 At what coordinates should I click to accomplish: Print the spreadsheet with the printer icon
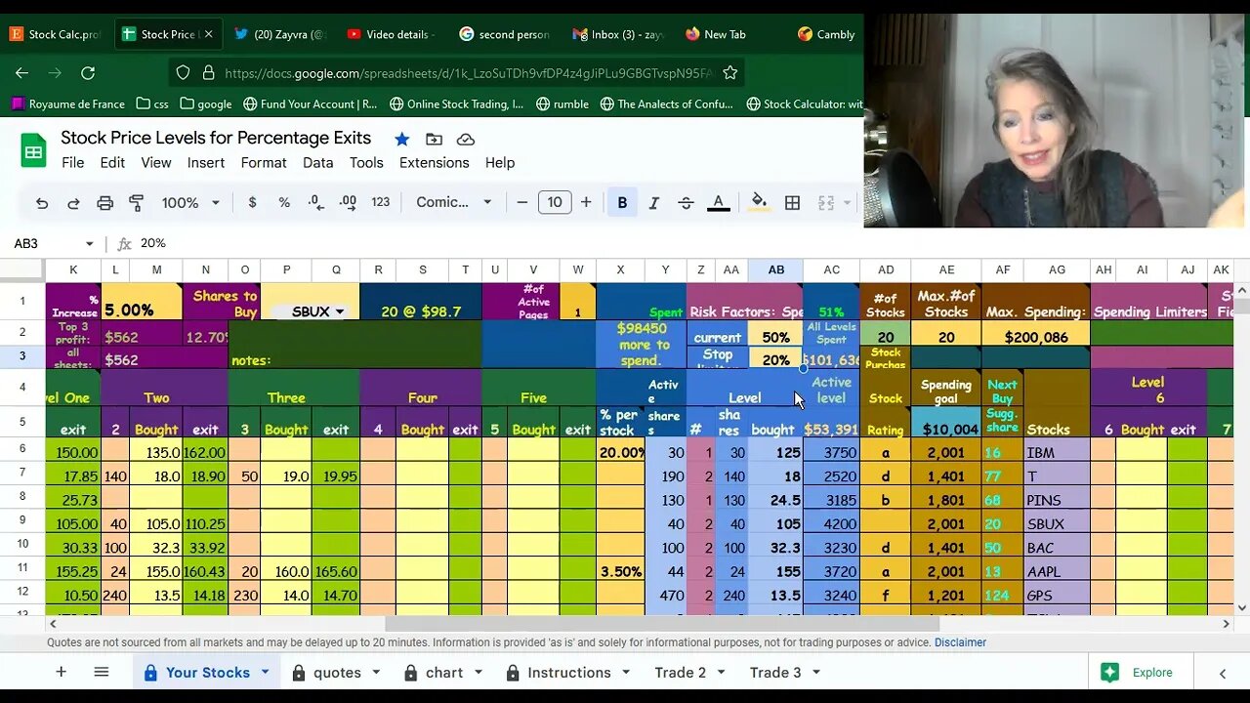point(104,203)
